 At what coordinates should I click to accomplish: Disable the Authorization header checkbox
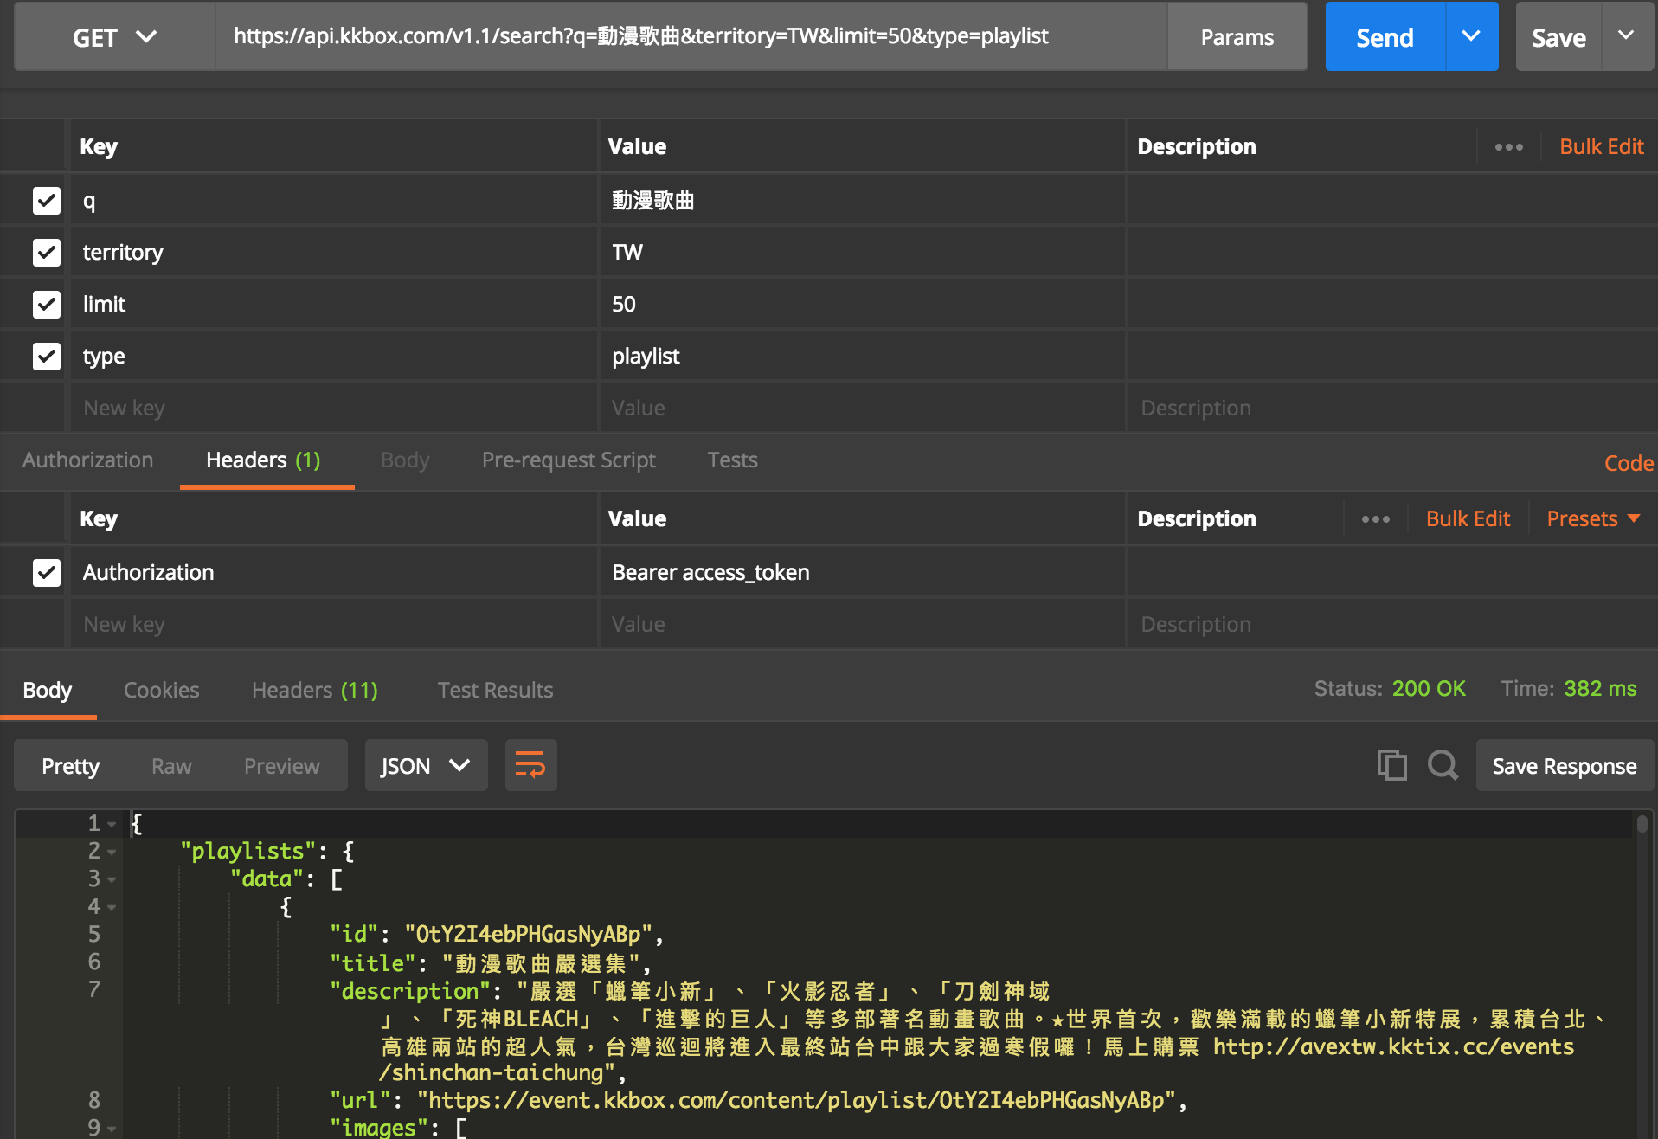pos(47,573)
